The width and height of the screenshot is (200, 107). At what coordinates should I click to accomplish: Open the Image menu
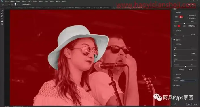tap(18, 1)
